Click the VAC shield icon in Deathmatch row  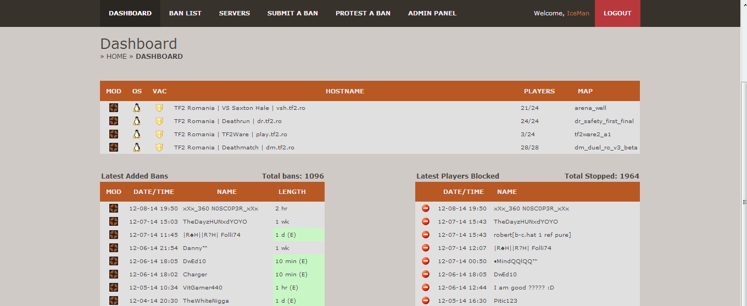pyautogui.click(x=159, y=147)
